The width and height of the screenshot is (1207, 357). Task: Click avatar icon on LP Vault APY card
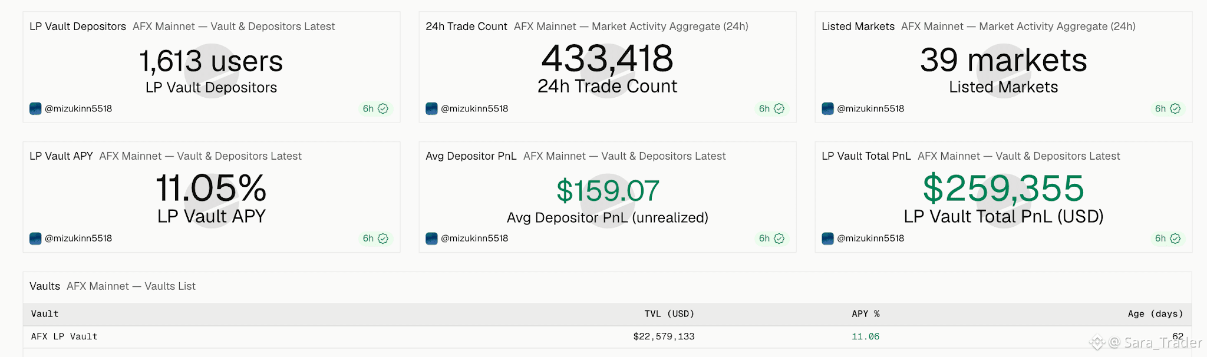35,238
